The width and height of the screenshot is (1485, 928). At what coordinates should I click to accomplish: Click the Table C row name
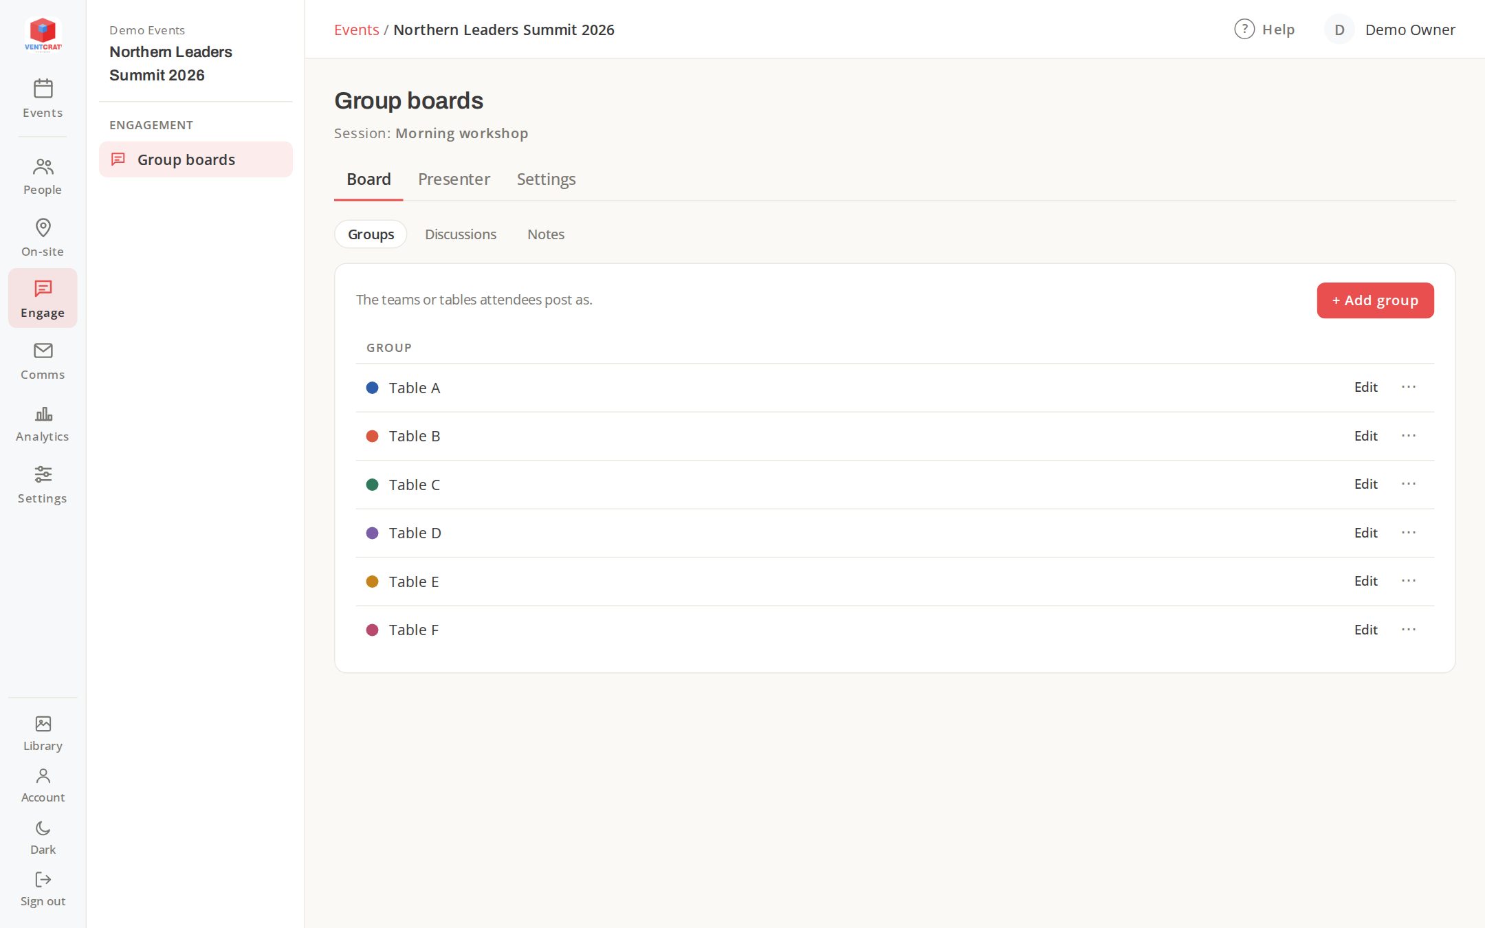[x=414, y=485]
